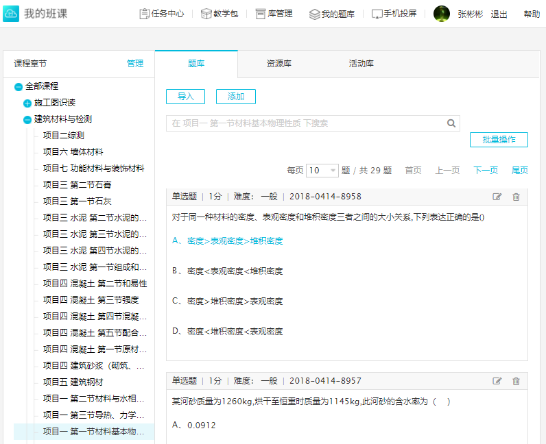Screen dimensions: 546x444
Task: Click the user avatar picture
Action: [x=442, y=14]
